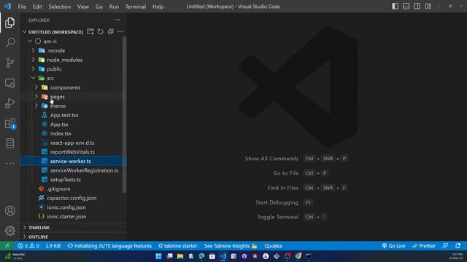Click Prettier status bar item

(423, 246)
